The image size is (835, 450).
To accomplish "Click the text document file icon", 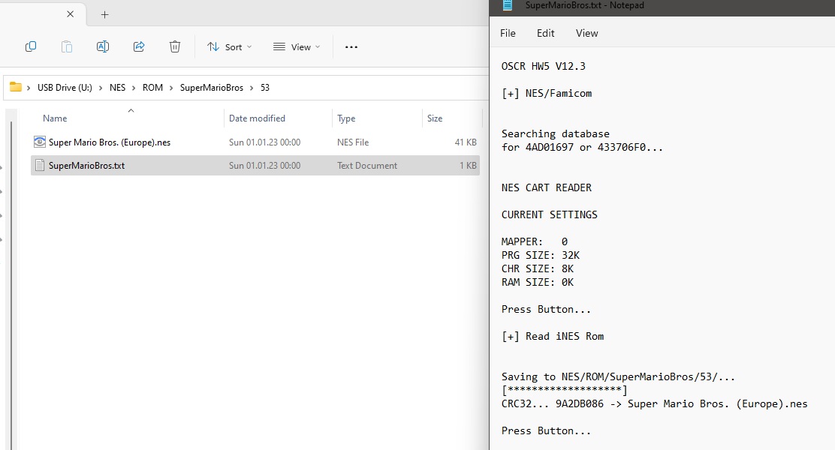I will tap(39, 166).
